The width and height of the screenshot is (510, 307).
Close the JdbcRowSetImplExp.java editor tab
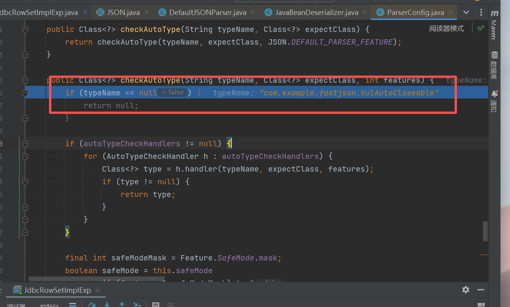point(85,13)
